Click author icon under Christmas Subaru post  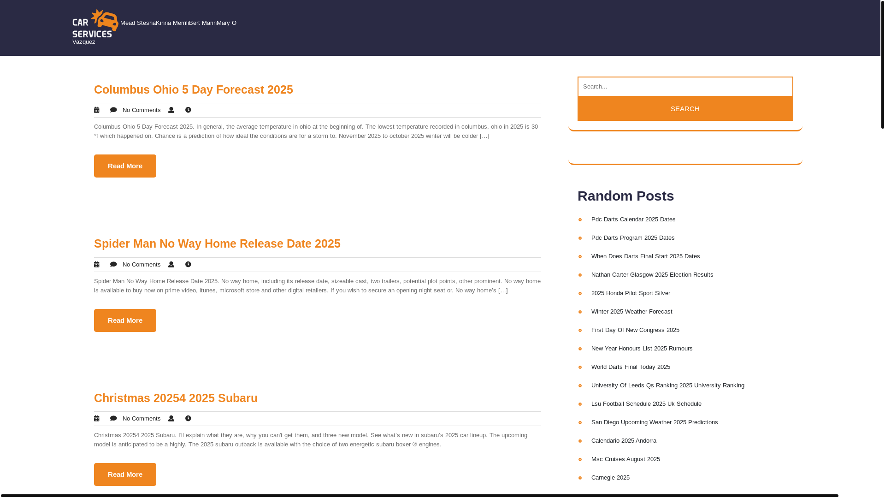tap(171, 419)
